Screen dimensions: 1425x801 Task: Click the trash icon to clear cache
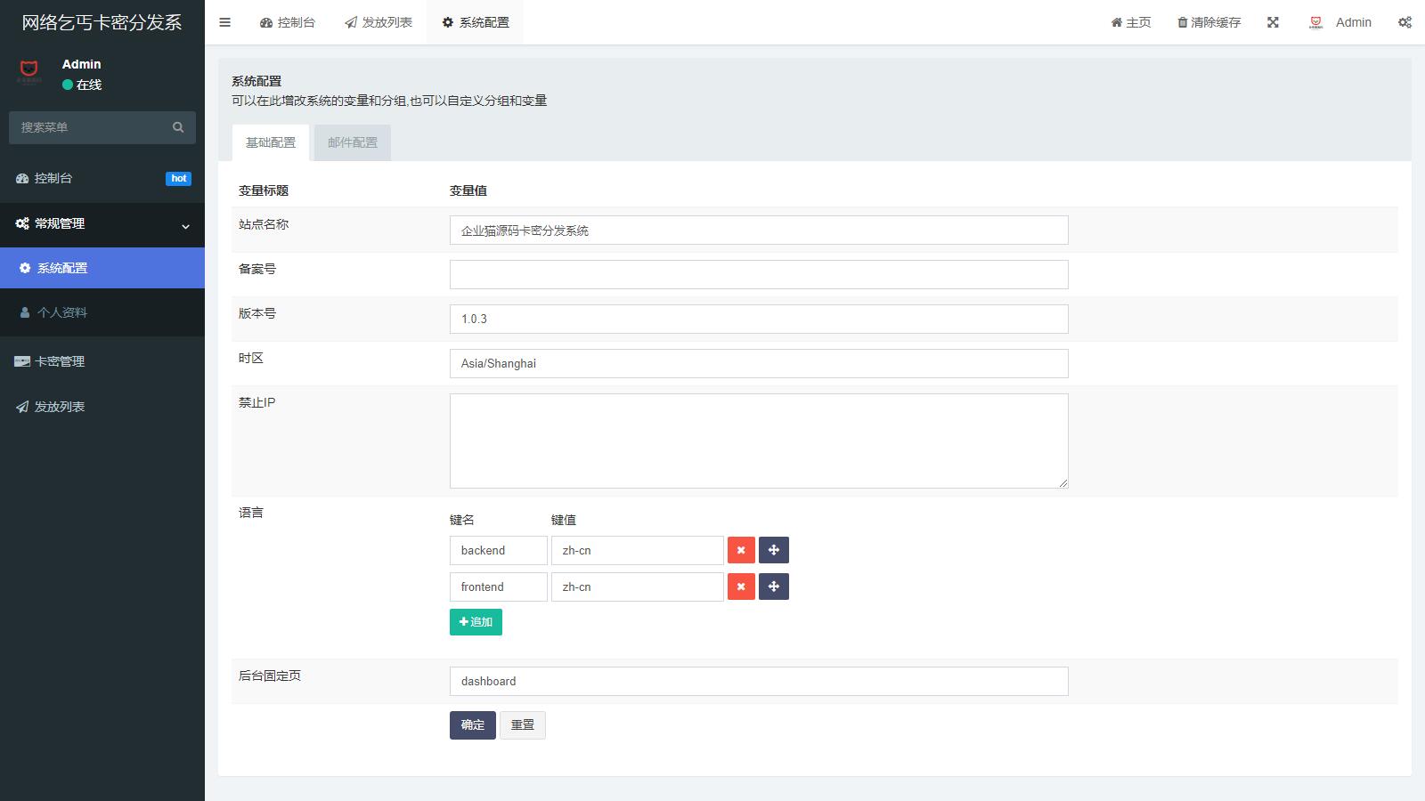click(x=1183, y=22)
